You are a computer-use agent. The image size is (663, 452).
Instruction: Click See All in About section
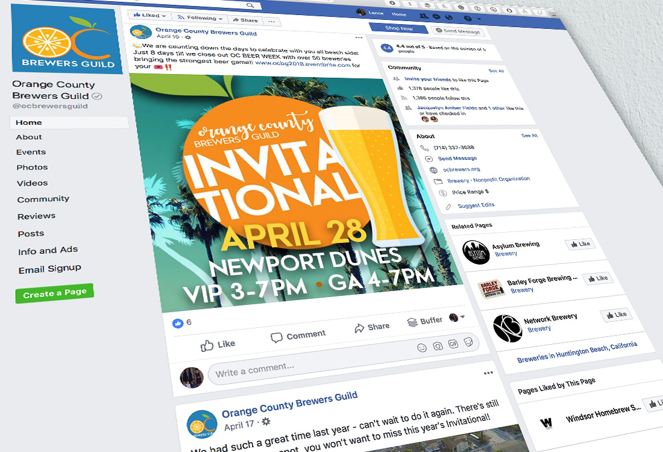tap(529, 136)
